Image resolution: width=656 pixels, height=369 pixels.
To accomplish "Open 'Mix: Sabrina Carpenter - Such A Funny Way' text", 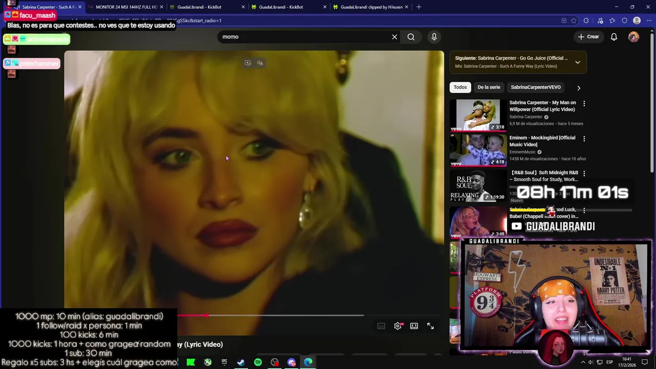I will (x=506, y=66).
